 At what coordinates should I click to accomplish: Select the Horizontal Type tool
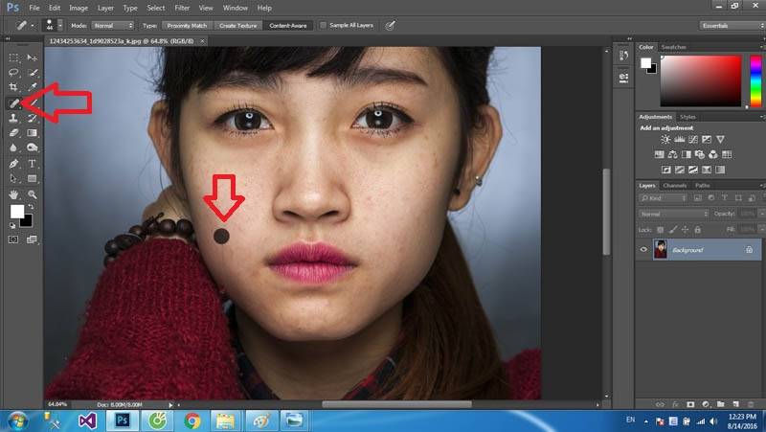[33, 163]
